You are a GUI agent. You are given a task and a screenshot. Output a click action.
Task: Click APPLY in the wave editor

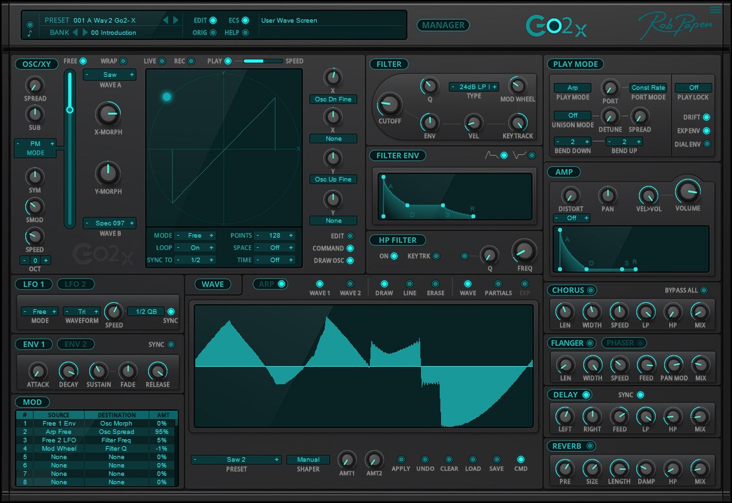click(x=400, y=460)
